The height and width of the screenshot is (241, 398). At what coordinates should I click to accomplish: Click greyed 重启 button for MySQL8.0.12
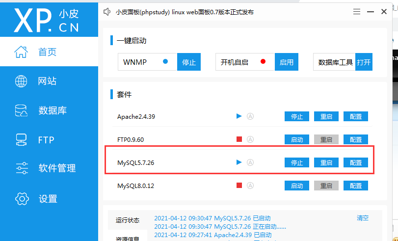pos(326,186)
